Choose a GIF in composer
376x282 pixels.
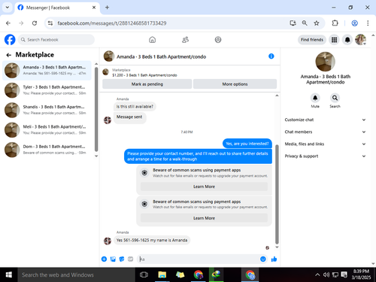tap(131, 259)
